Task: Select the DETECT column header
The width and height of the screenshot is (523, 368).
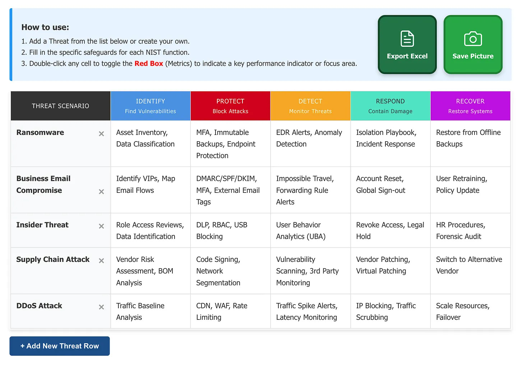Action: click(310, 106)
